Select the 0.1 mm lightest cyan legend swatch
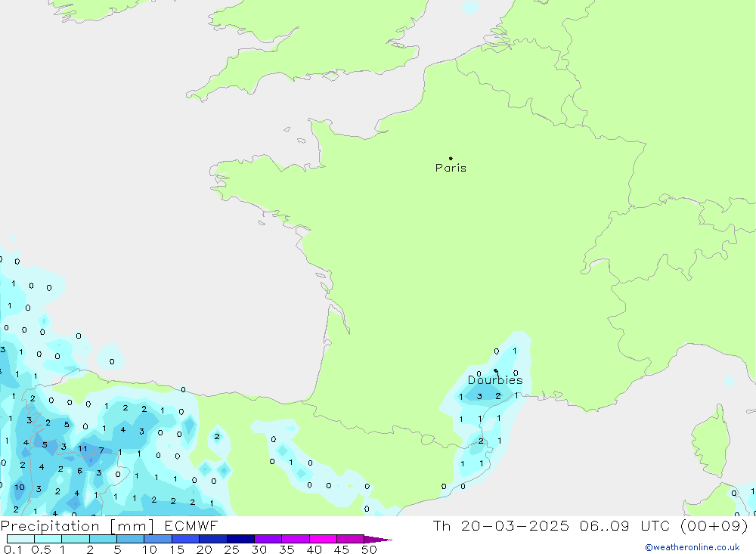 pyautogui.click(x=20, y=539)
